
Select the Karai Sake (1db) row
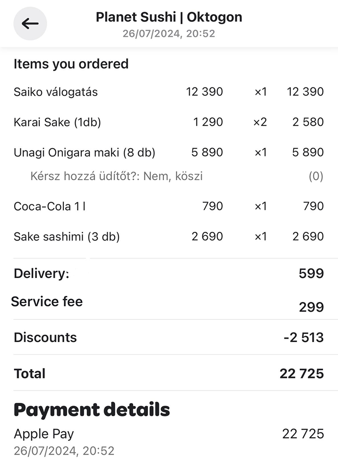[x=169, y=122]
